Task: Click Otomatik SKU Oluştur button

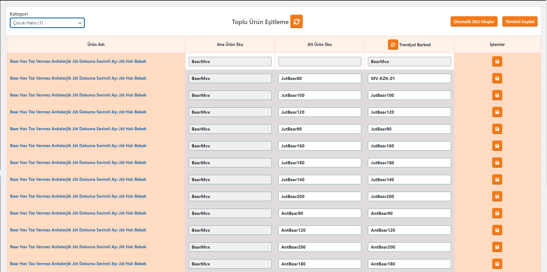Action: 474,22
